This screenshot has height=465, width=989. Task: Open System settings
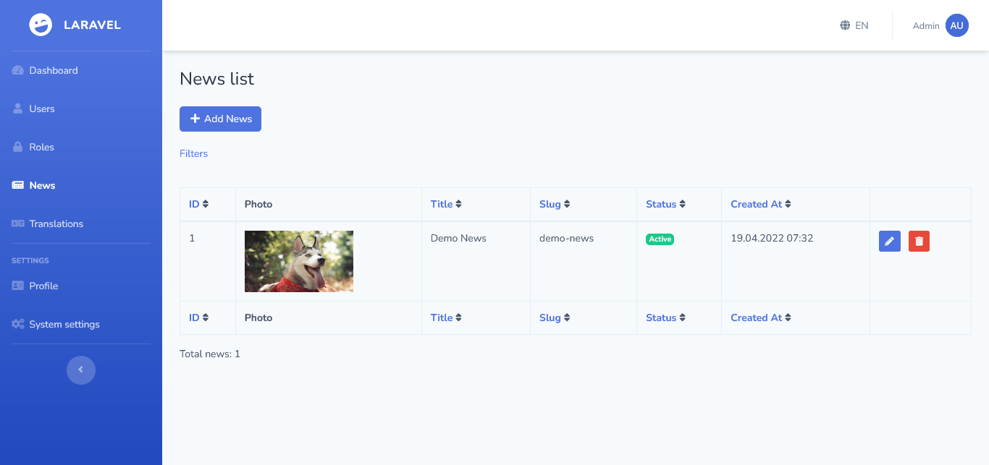pyautogui.click(x=64, y=324)
